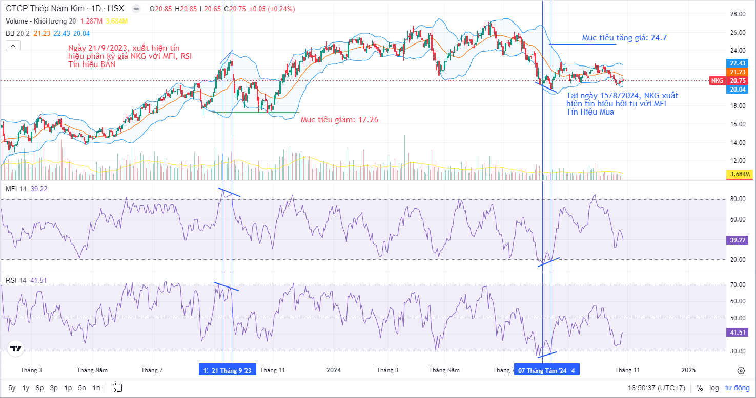
Task: Open the Go to date calendar icon
Action: [x=117, y=387]
